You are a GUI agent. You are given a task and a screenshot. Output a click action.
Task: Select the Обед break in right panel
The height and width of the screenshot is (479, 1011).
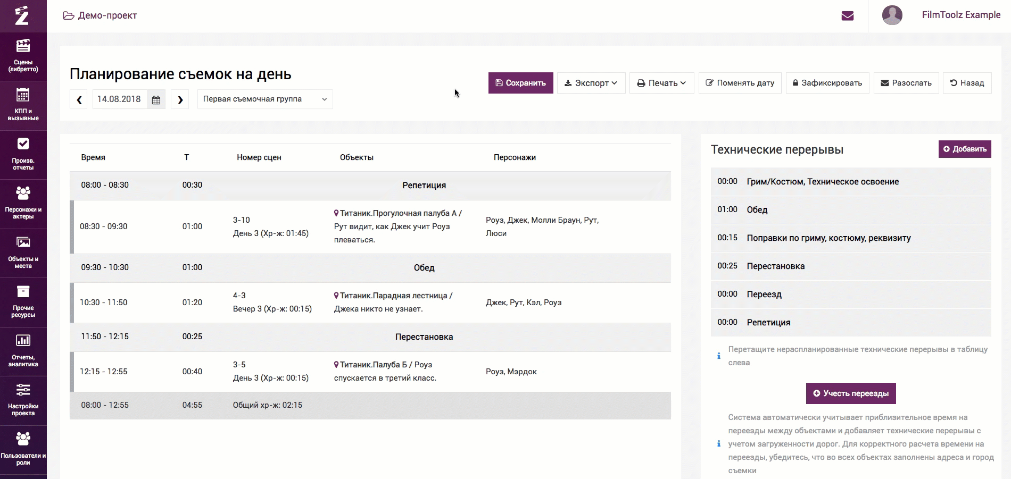point(851,210)
